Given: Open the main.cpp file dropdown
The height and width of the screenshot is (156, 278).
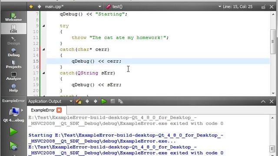Looking at the screenshot, I should [73, 7].
